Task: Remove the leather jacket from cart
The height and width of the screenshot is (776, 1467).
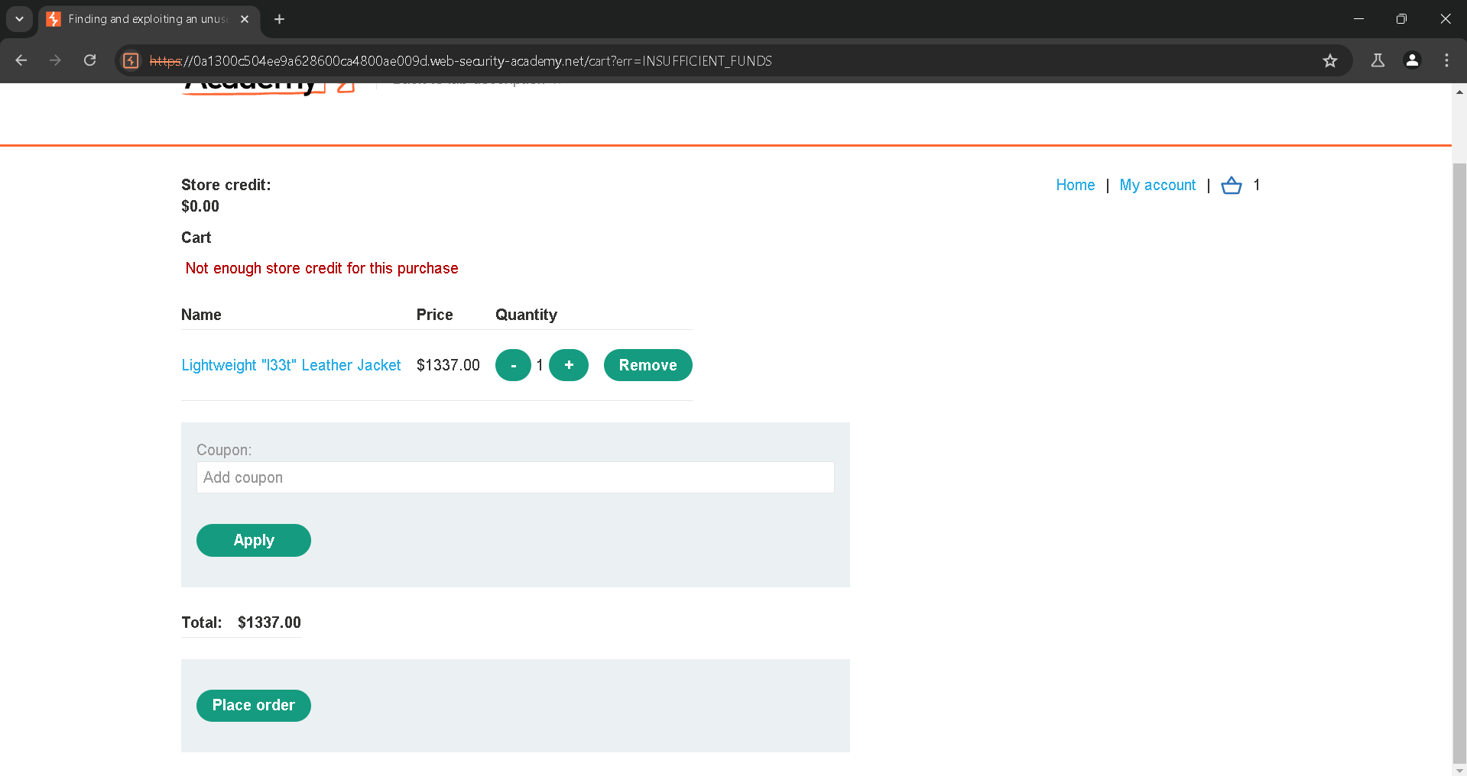Action: [x=647, y=365]
